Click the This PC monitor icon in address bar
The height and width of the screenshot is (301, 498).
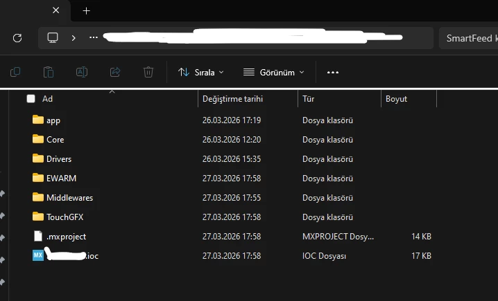(x=53, y=37)
